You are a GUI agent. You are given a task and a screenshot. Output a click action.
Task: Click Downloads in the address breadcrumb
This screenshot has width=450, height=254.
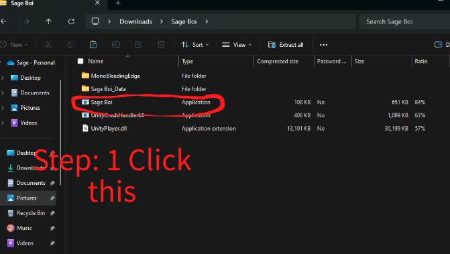(135, 21)
